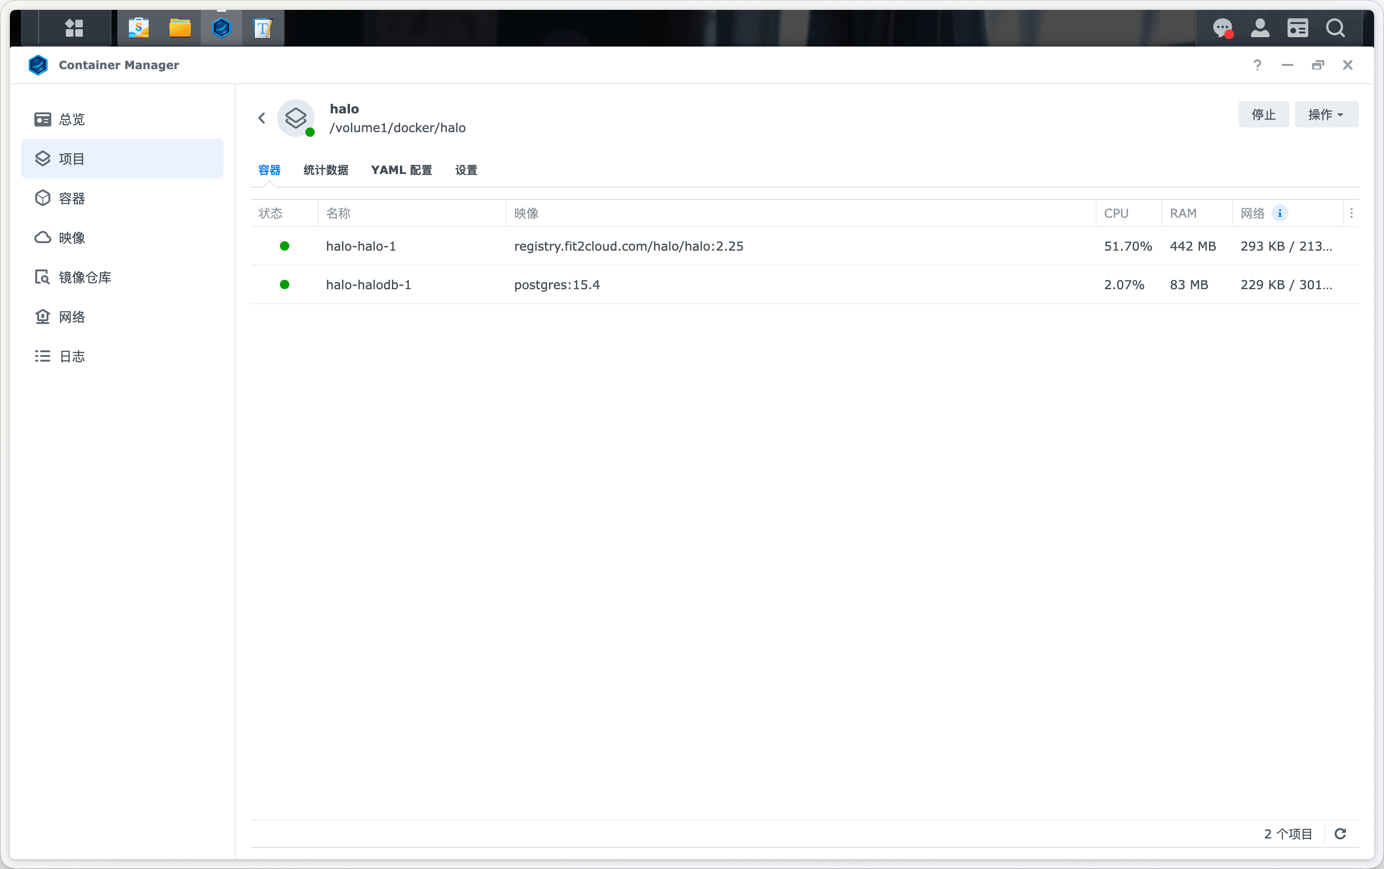Open help via the question mark icon
Image resolution: width=1384 pixels, height=869 pixels.
pyautogui.click(x=1257, y=65)
